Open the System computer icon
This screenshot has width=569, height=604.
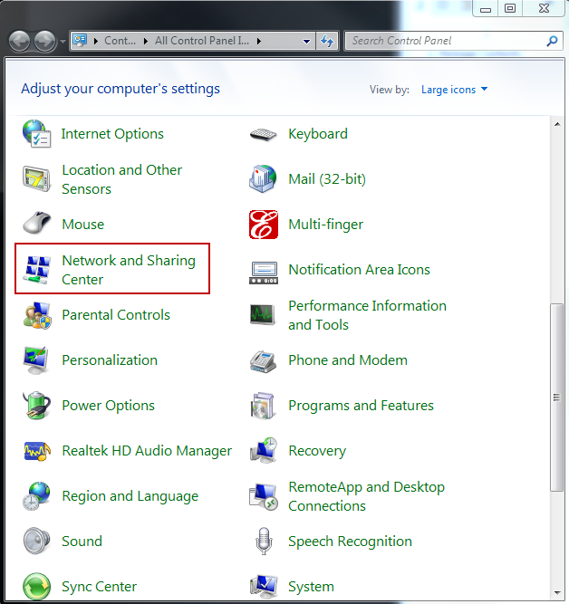pos(264,586)
